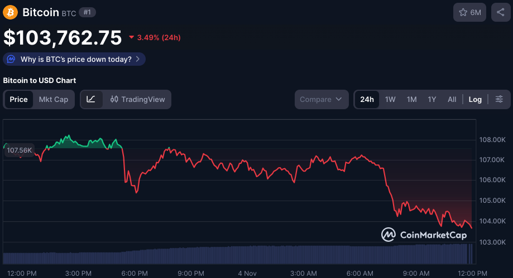Viewport: 513px width, 278px height.
Task: Click the AI icon beside price question
Action: pos(12,59)
